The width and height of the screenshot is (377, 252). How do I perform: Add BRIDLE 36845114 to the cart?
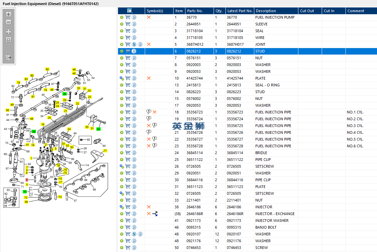click(x=128, y=153)
